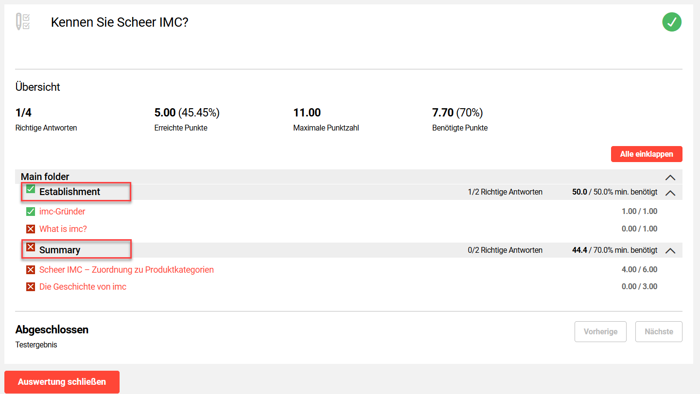Click green check icon beside imc-Gründer
The image size is (700, 394).
31,212
